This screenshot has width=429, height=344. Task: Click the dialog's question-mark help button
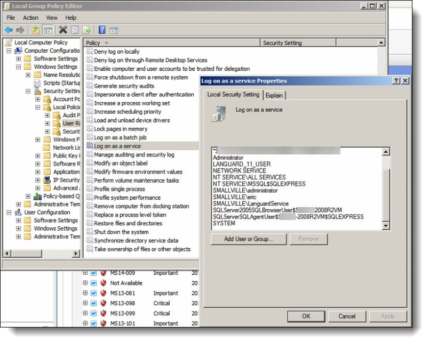(x=396, y=81)
